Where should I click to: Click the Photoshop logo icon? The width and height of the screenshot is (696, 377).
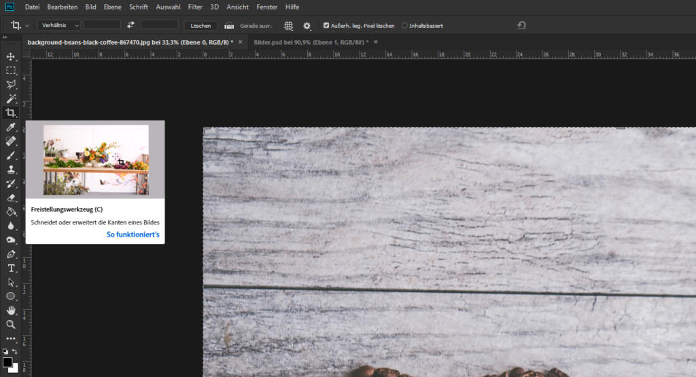(10, 7)
